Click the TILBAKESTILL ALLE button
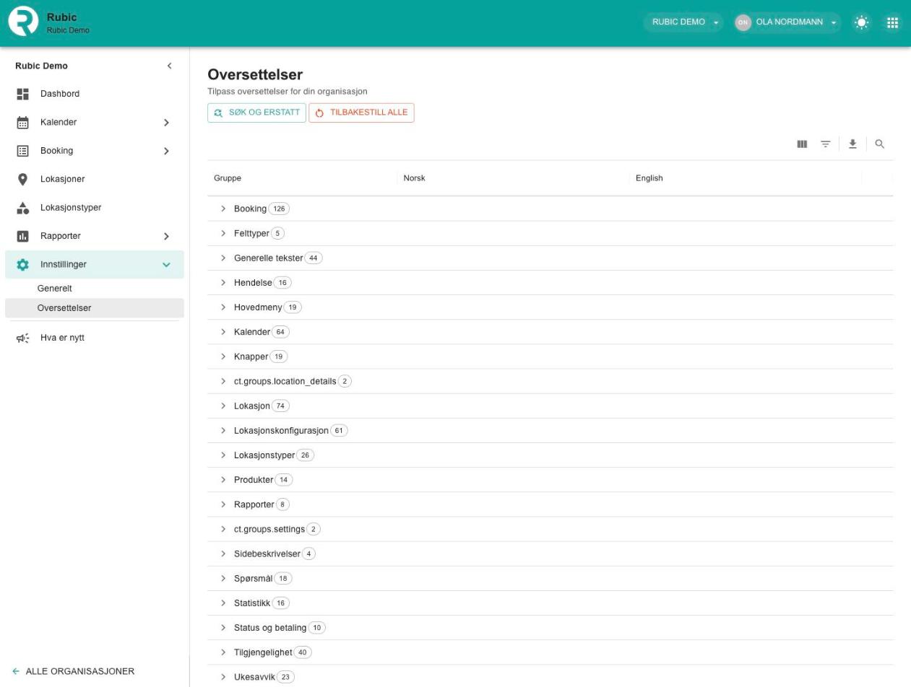 point(361,113)
